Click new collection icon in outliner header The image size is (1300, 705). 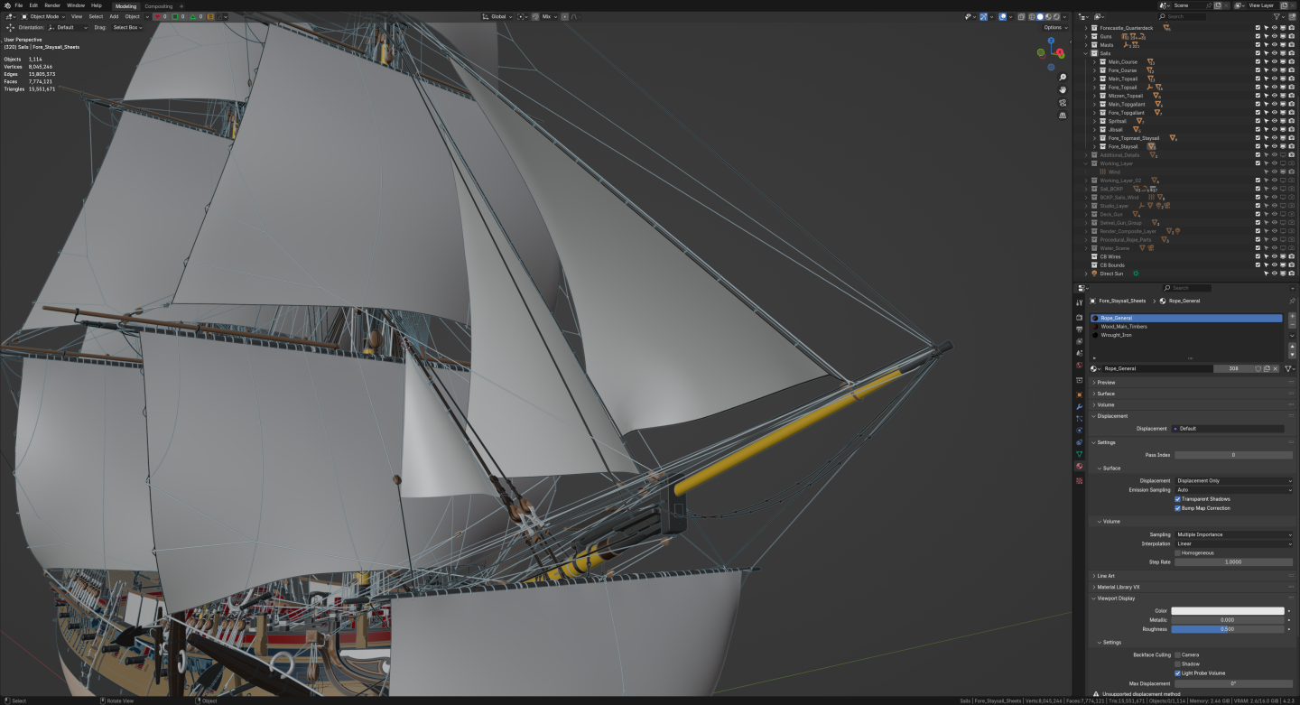pyautogui.click(x=1292, y=16)
